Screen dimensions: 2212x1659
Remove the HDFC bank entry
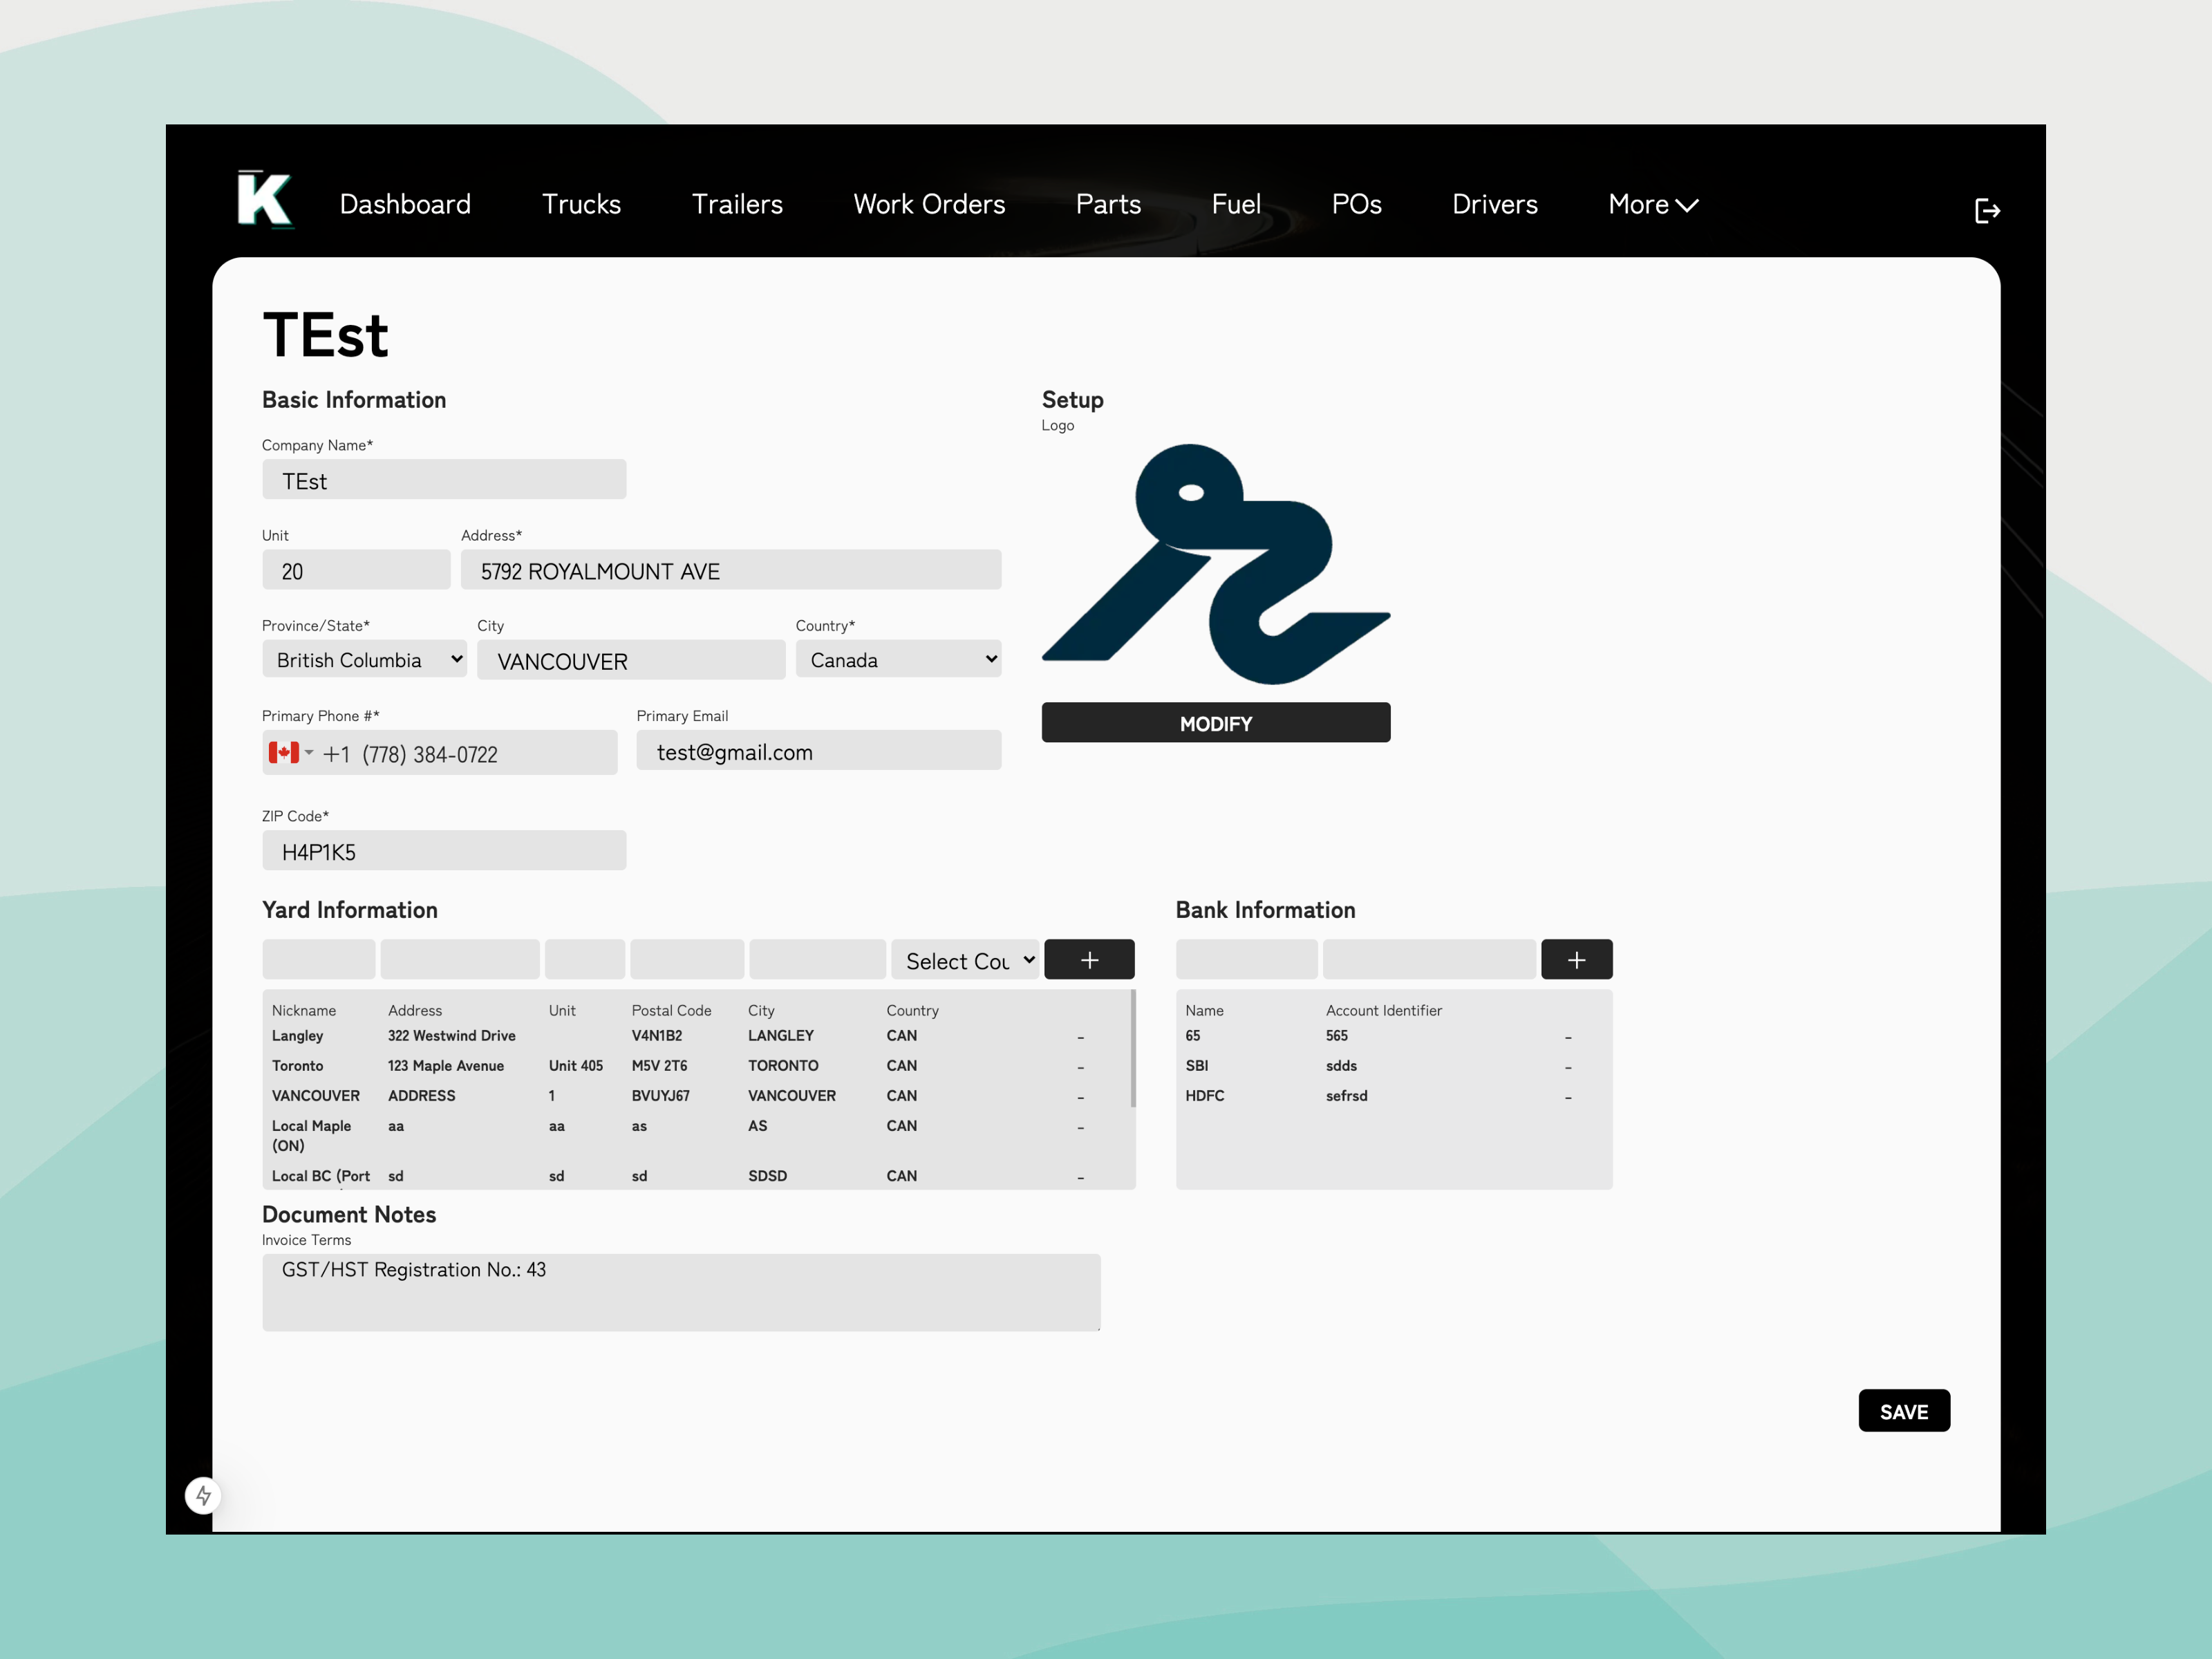point(1568,1097)
